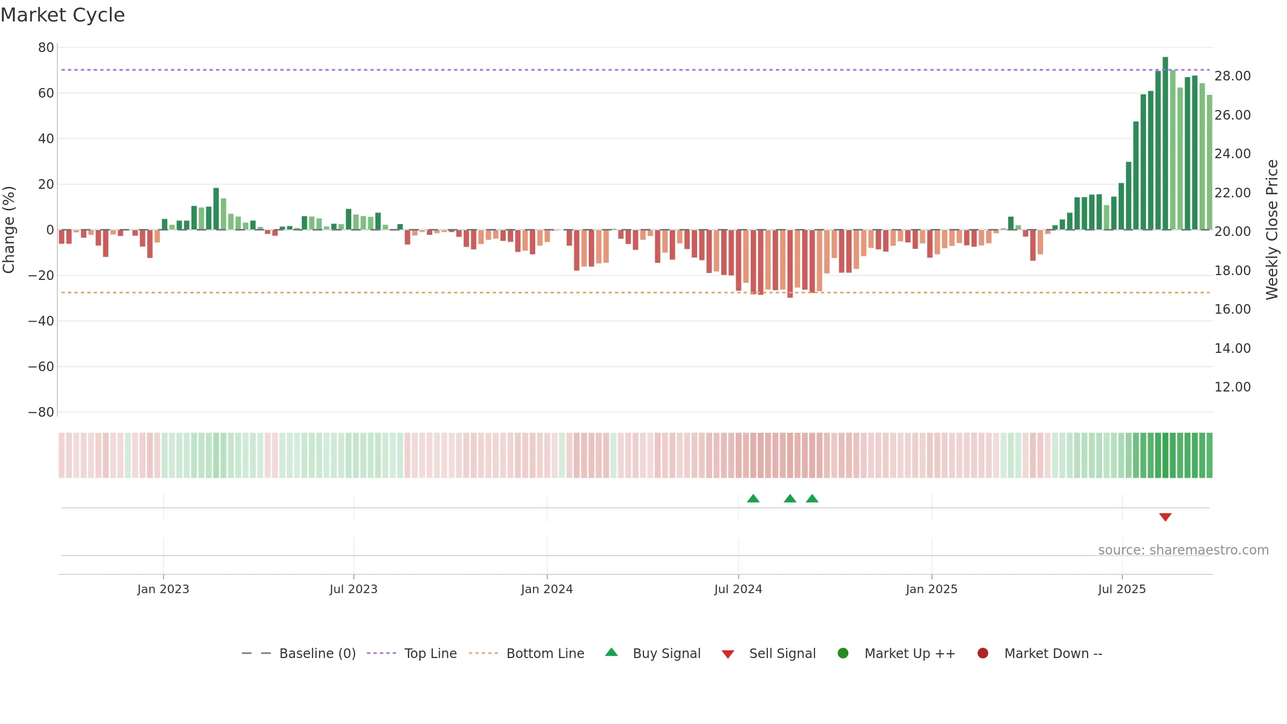Click the lowest red bar, which falls below the bottom line
1287x724 pixels.
tap(790, 263)
